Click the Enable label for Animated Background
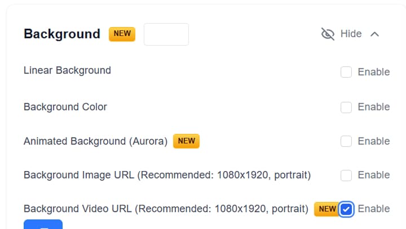The height and width of the screenshot is (229, 406). pos(373,141)
